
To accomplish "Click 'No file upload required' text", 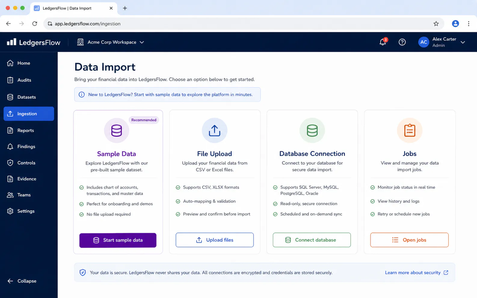I will [109, 214].
